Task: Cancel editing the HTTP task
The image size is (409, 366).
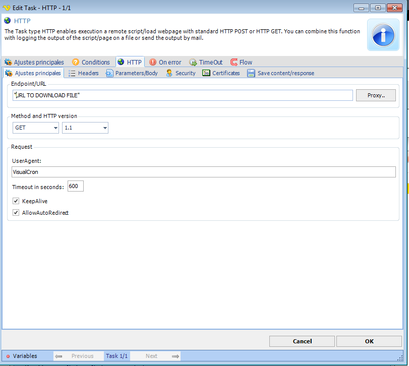Action: (x=302, y=341)
